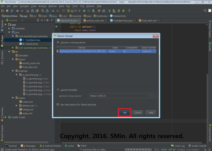This screenshot has height=151, width=212.
Task: Click the Undo arrow icon
Action: click(17, 11)
